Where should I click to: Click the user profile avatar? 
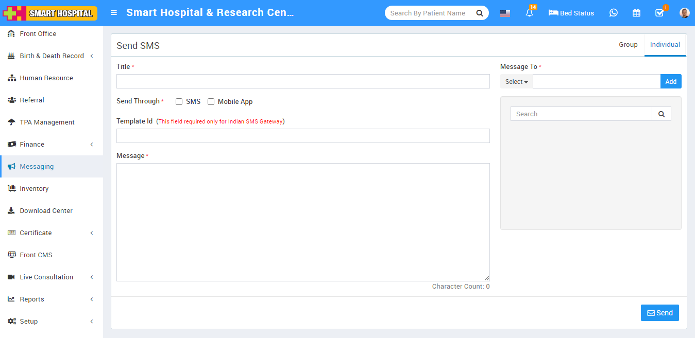[684, 13]
